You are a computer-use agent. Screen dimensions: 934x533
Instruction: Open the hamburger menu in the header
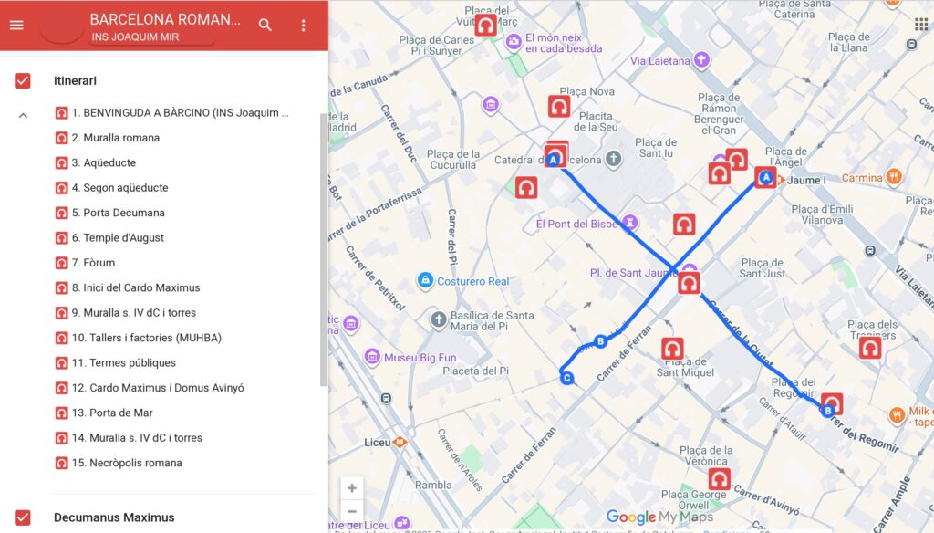tap(16, 25)
